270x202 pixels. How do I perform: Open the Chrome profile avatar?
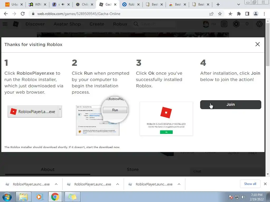[256, 14]
